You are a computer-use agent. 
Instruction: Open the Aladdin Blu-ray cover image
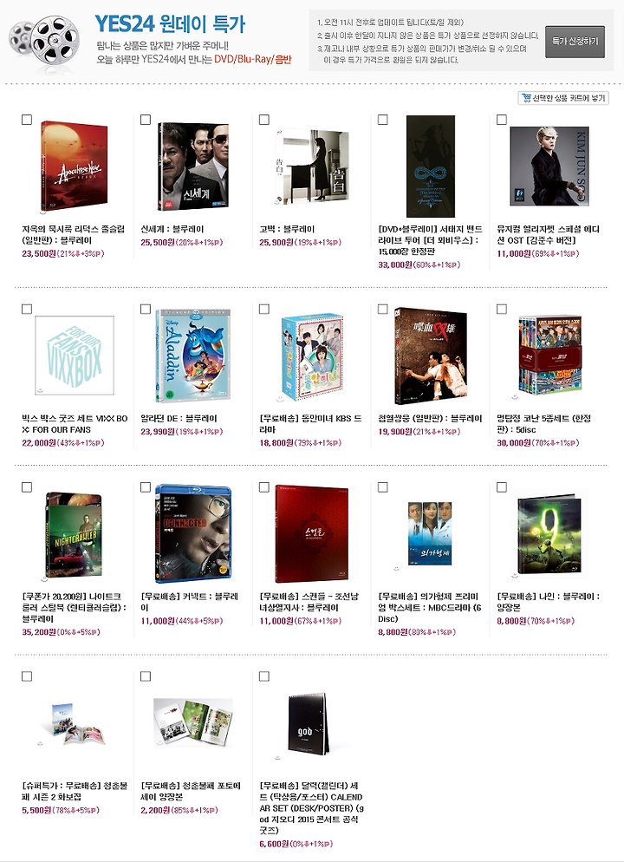click(192, 356)
